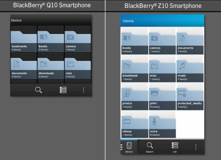Open the protected_media folder on Z10
This screenshot has width=221, height=160.
coord(190,97)
